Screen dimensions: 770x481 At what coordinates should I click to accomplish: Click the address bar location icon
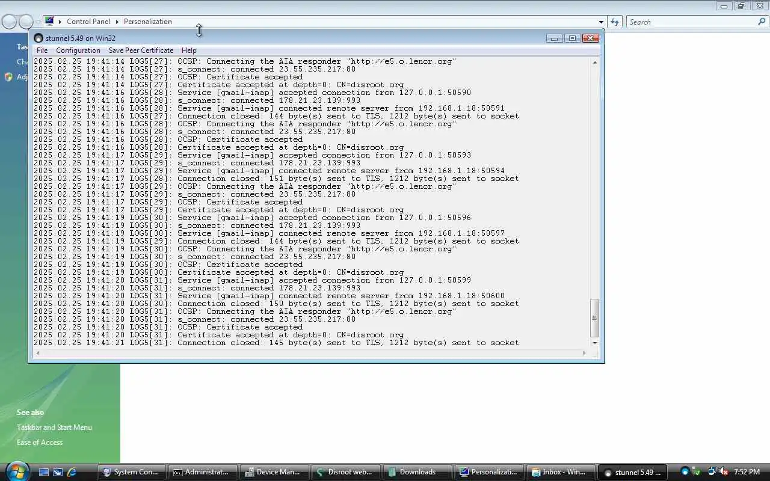[x=50, y=21]
